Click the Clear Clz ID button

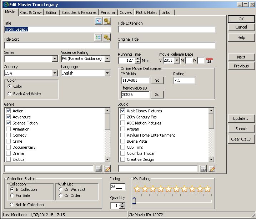(241, 139)
